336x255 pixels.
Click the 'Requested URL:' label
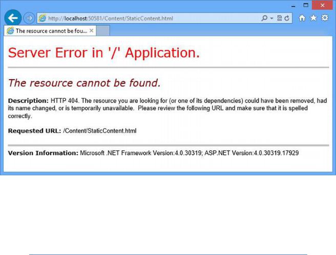pos(34,131)
